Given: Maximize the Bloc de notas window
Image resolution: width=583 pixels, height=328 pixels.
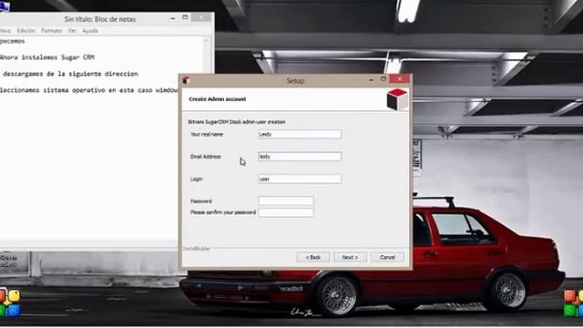Looking at the screenshot, I should (185, 17).
